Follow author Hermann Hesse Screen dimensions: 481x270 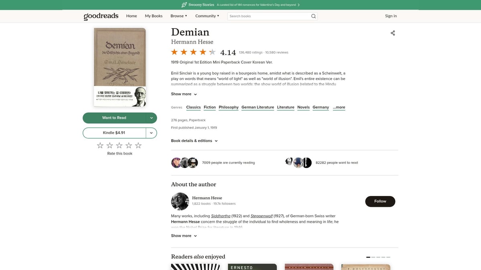click(380, 201)
